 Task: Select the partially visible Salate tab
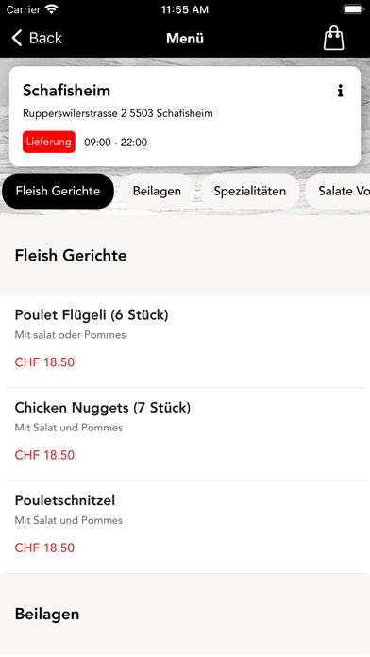click(338, 191)
